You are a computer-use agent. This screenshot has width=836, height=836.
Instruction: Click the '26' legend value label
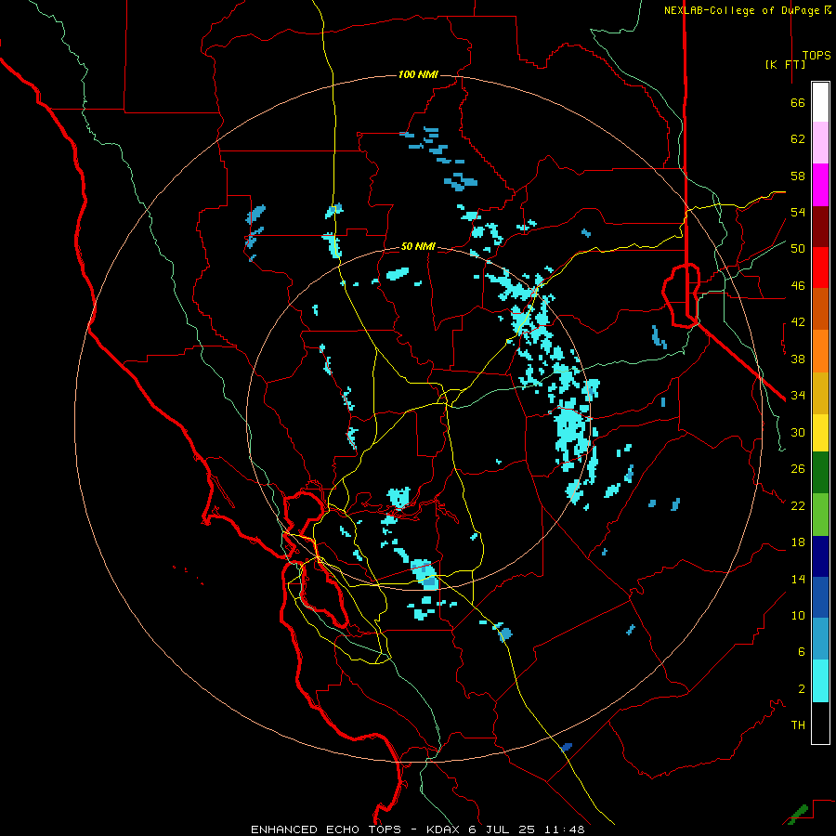pyautogui.click(x=798, y=469)
